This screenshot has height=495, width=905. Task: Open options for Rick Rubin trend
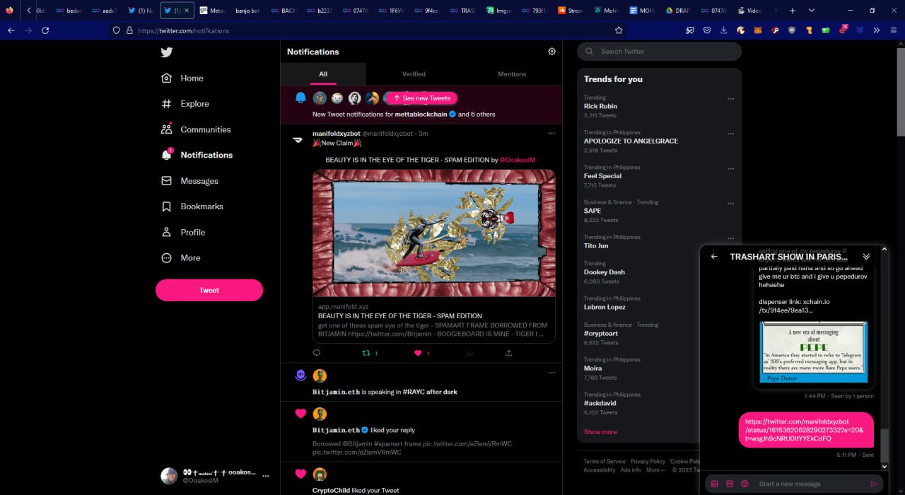(730, 98)
